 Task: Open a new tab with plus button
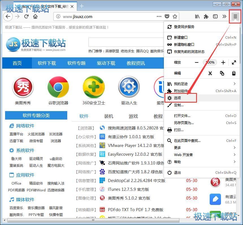tap(82, 6)
